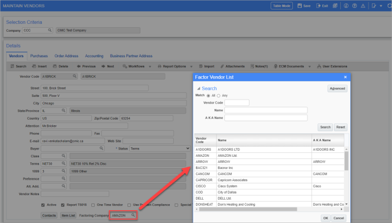
Task: Click OK in Factor Vendor List
Action: coord(326,218)
